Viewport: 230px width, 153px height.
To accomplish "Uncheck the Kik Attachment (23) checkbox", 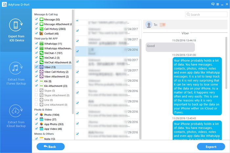I will [36, 86].
